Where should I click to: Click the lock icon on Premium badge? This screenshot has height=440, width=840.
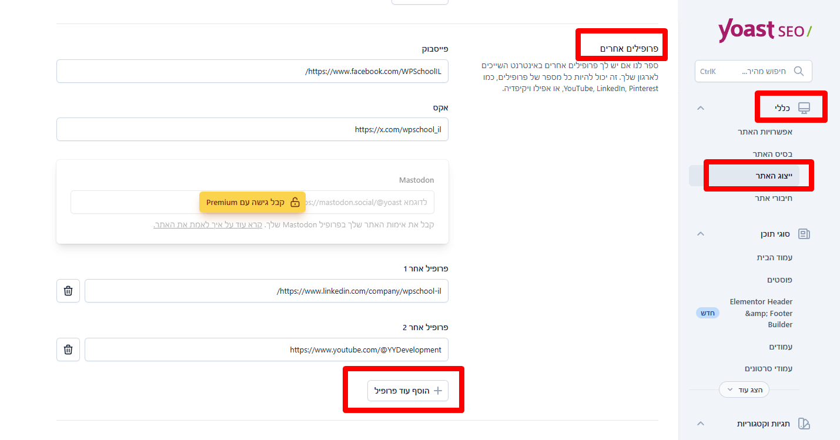(295, 202)
